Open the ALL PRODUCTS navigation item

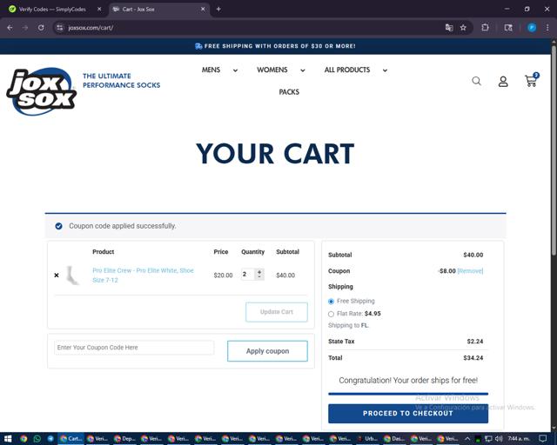click(x=347, y=70)
